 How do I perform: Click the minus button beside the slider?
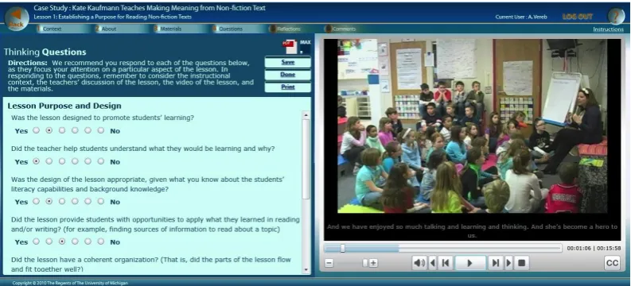[x=329, y=264]
